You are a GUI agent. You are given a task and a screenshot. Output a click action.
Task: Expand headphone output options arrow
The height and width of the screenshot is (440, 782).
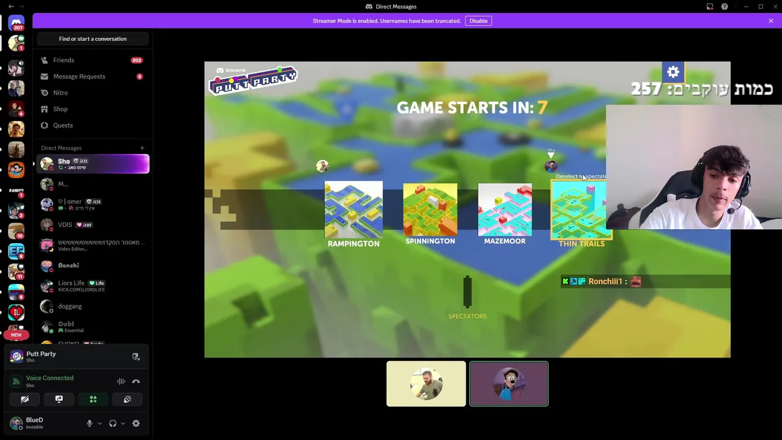coord(123,424)
